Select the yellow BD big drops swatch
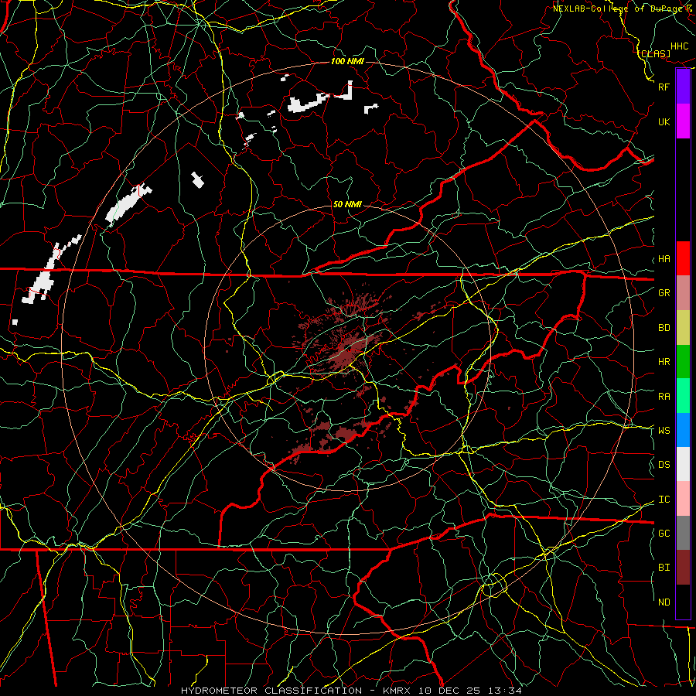The image size is (696, 696). 683,327
